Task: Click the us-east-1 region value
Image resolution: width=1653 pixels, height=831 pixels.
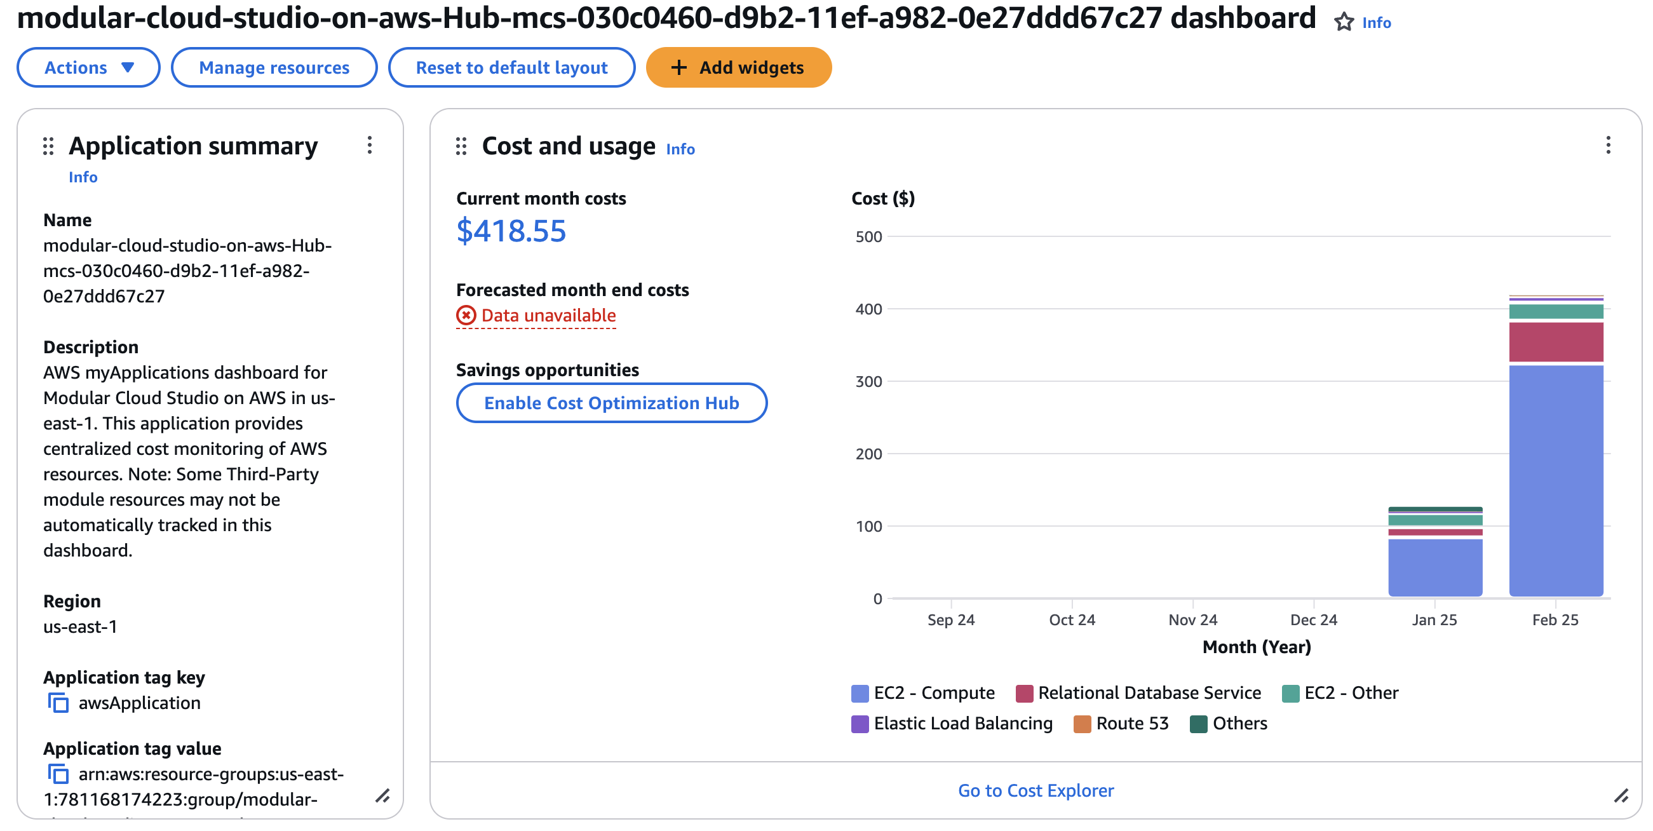Action: [80, 626]
